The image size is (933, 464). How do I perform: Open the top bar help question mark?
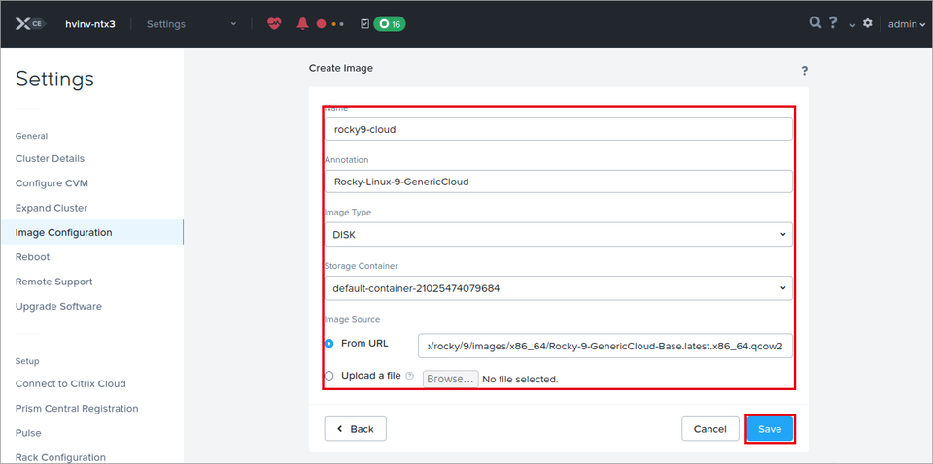click(833, 23)
